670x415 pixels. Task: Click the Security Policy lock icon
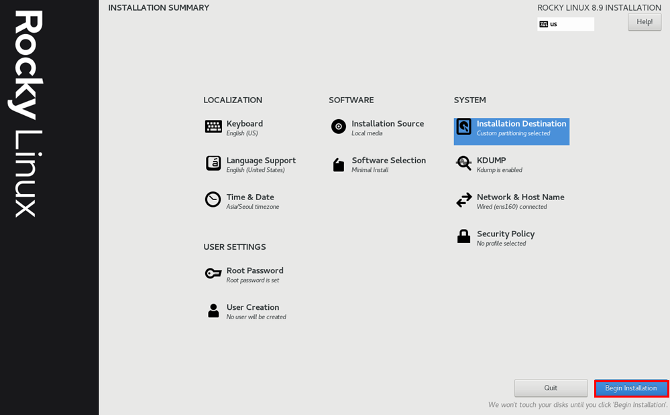coord(463,236)
